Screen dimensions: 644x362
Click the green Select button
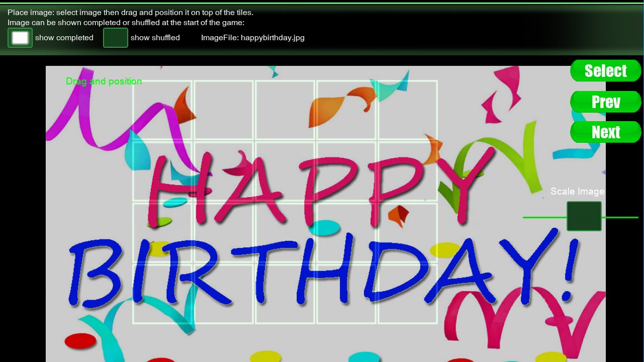coord(606,71)
